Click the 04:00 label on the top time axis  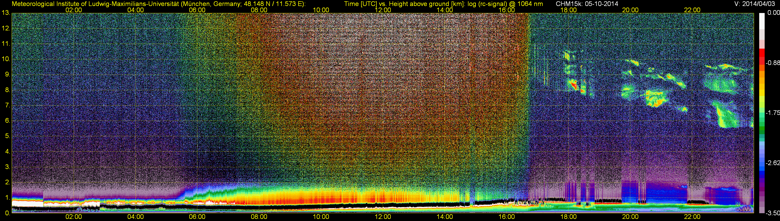click(x=135, y=10)
